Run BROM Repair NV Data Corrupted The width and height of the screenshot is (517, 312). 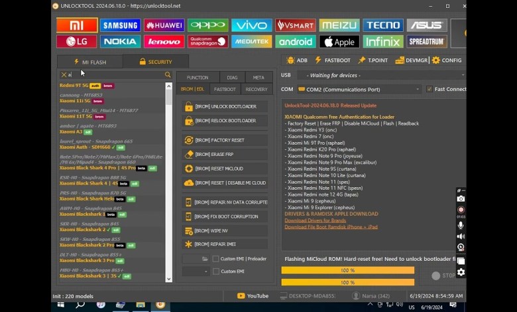(225, 202)
